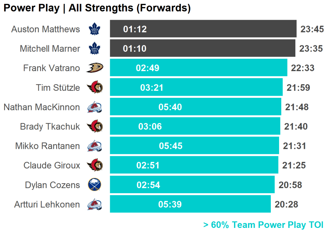Click the Maple Leafs logo beside Auston Matthews

94,29
